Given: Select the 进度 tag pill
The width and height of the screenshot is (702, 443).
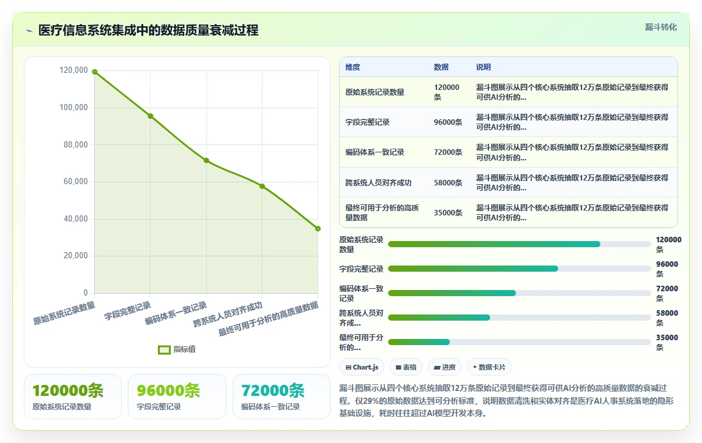Looking at the screenshot, I should (444, 367).
